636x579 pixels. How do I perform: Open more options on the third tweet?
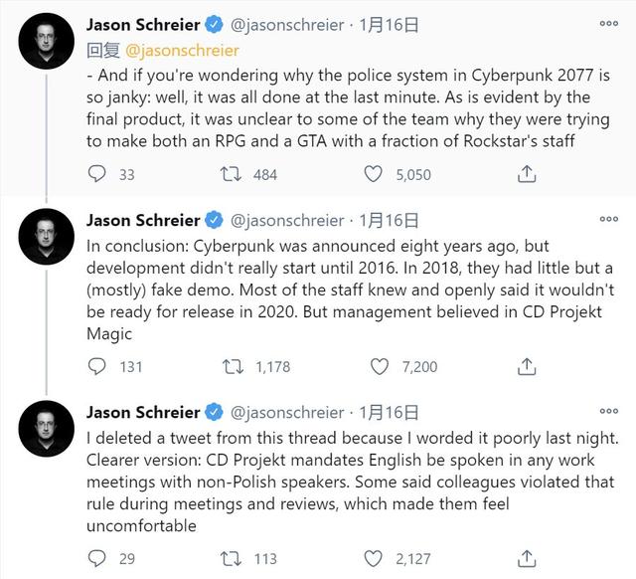click(x=609, y=411)
